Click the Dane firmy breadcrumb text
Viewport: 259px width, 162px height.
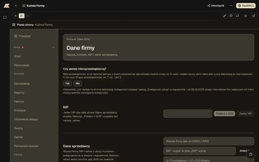83,39
